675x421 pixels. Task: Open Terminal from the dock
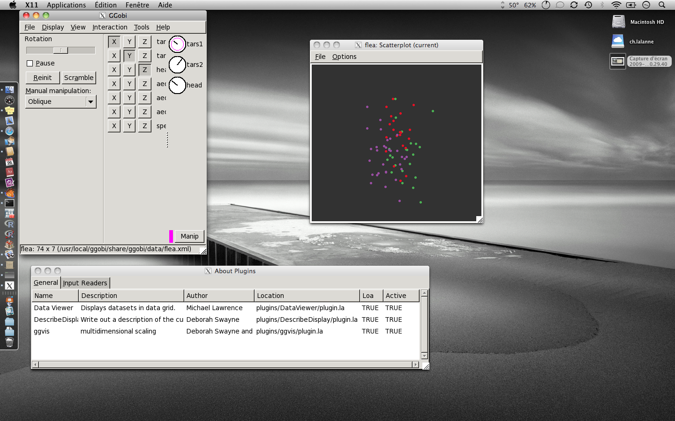coord(9,203)
